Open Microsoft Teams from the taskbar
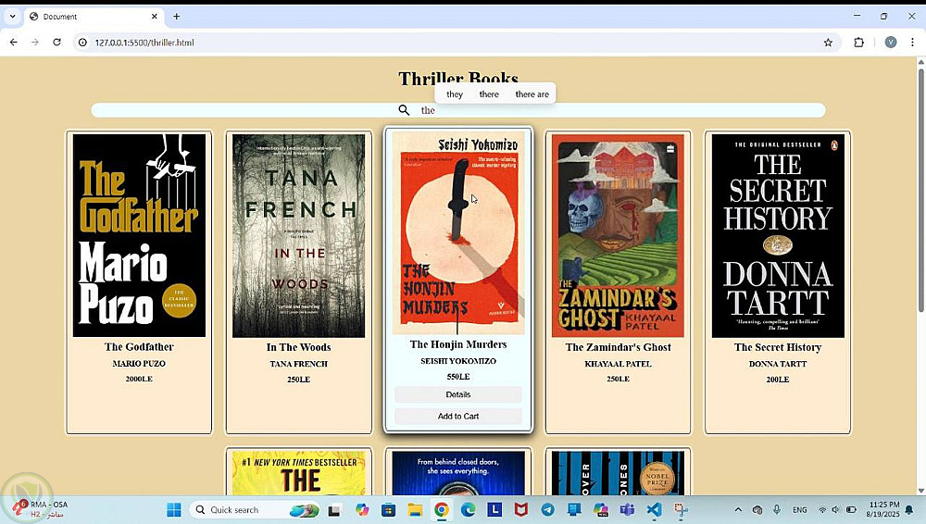The height and width of the screenshot is (524, 926). (x=627, y=510)
